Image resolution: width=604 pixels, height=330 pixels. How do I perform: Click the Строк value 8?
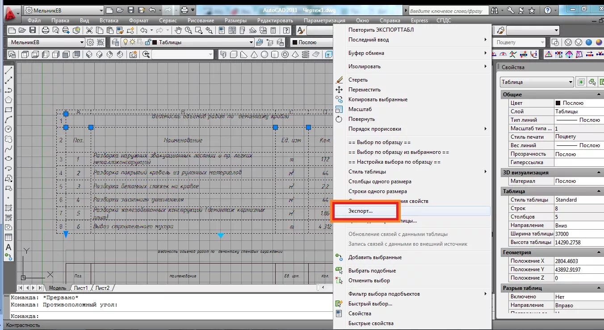579,208
